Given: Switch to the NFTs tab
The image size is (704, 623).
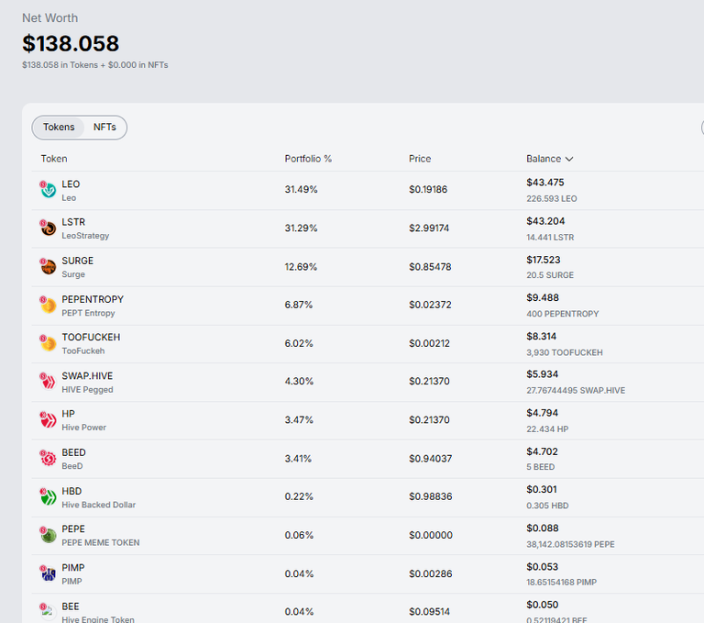Looking at the screenshot, I should [x=104, y=128].
